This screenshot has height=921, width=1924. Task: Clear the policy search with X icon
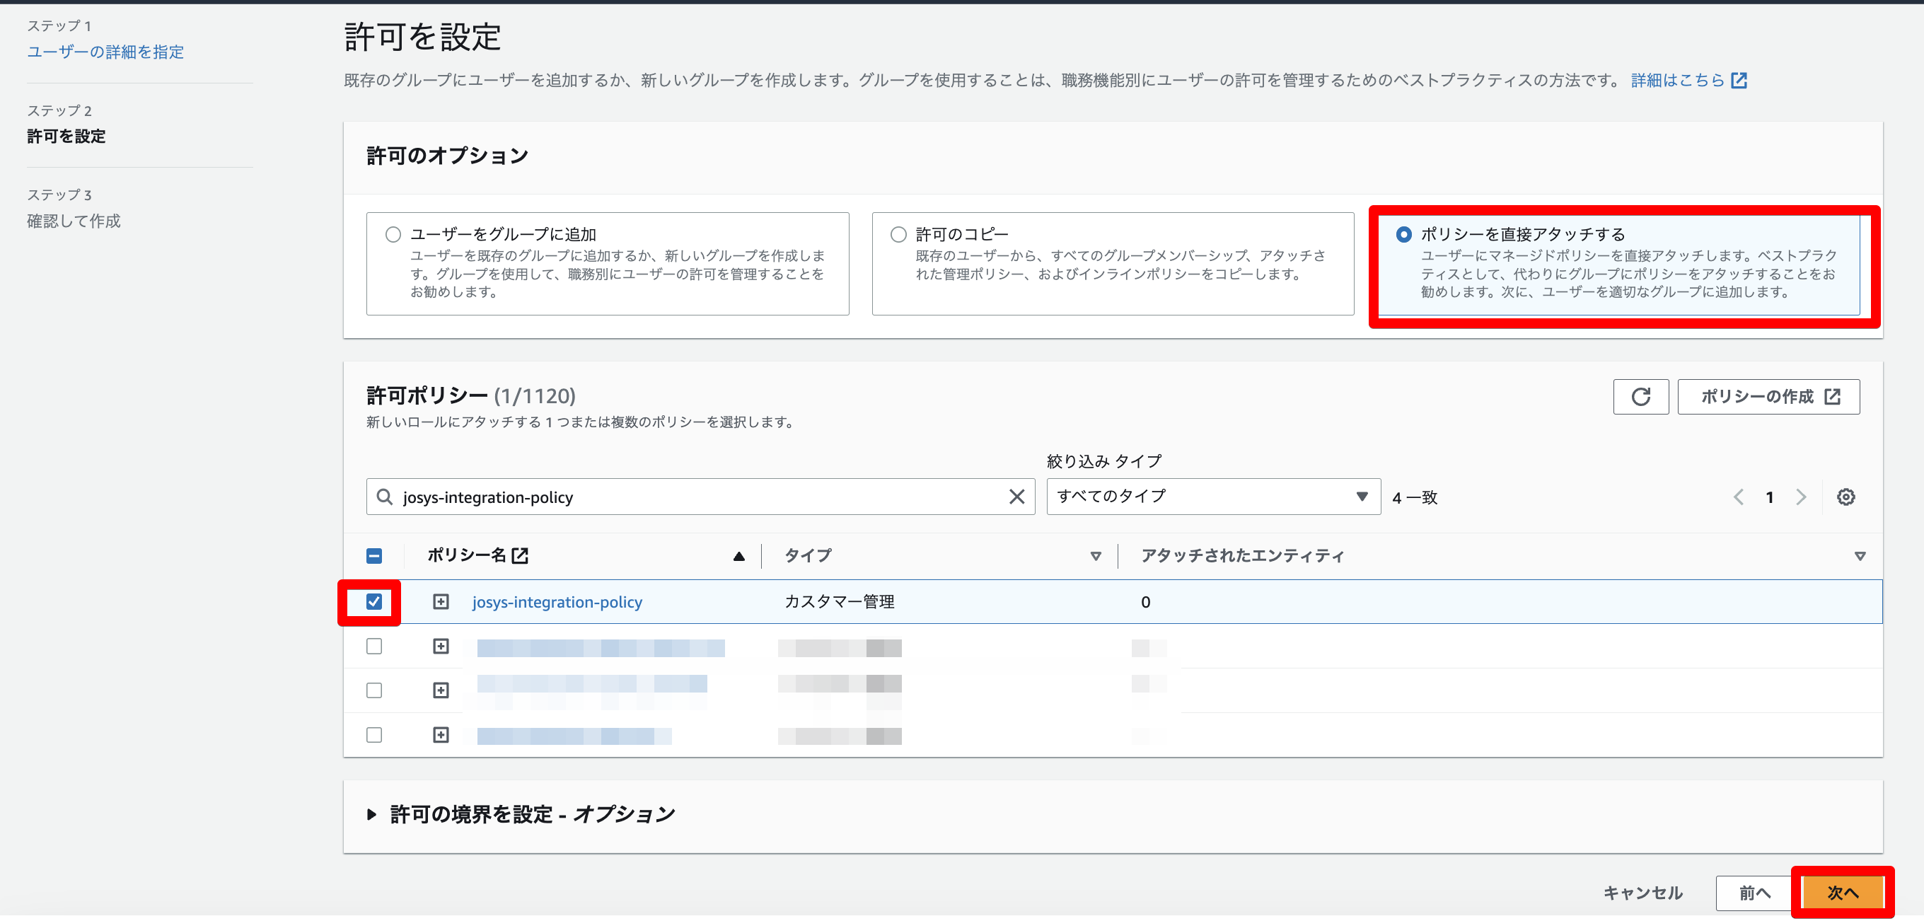(x=1016, y=497)
